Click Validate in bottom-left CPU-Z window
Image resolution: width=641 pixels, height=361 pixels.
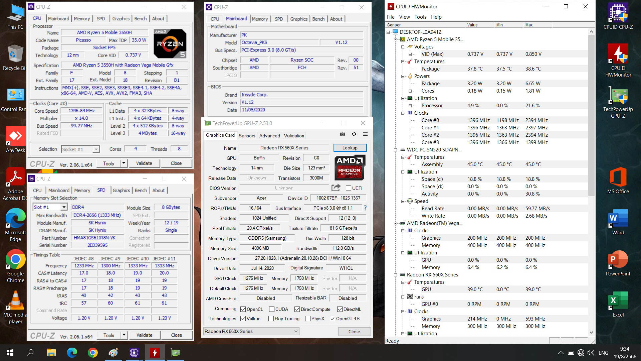(144, 335)
